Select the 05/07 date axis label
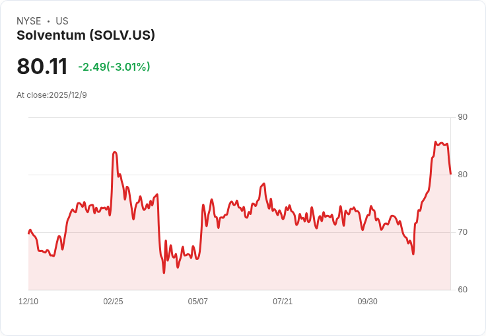486x336 pixels. coord(197,301)
